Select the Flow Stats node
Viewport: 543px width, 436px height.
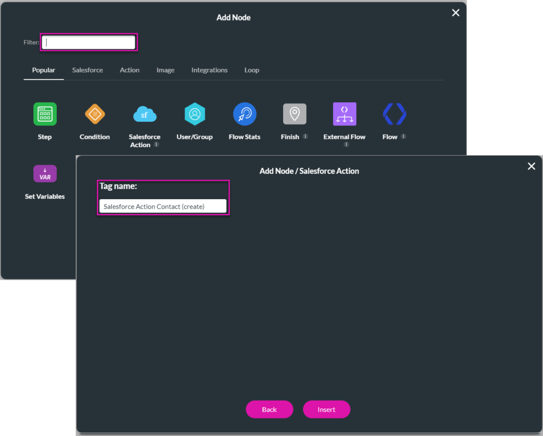pyautogui.click(x=244, y=114)
